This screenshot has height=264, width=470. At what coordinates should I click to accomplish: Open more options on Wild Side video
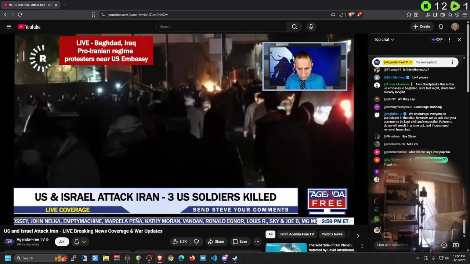tap(362, 246)
